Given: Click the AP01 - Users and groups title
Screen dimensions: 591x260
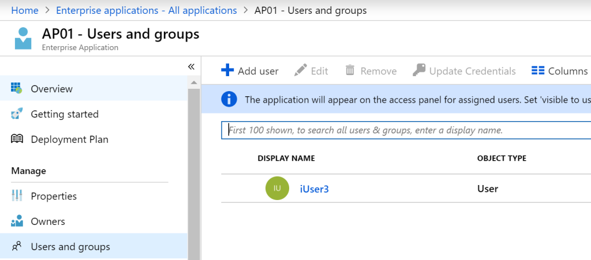Looking at the screenshot, I should coord(121,34).
